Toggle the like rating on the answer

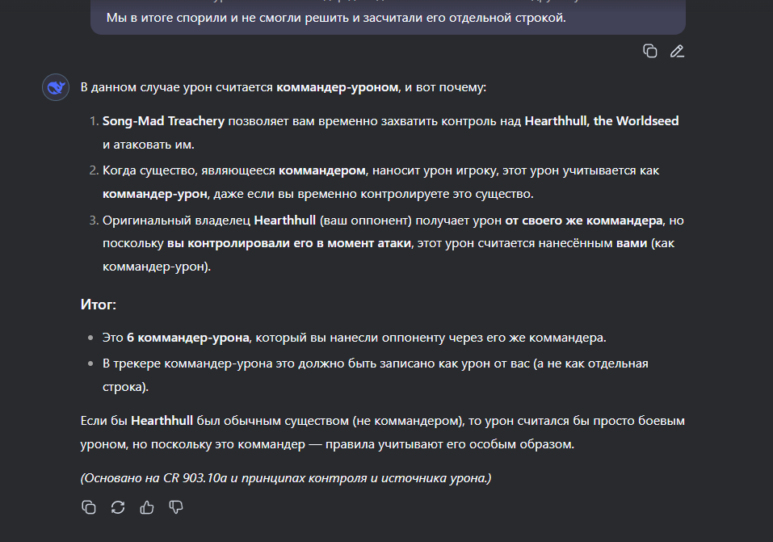point(147,507)
